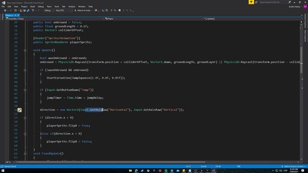Image resolution: width=308 pixels, height=173 pixels.
Task: Open the File menu
Action: point(3,6)
